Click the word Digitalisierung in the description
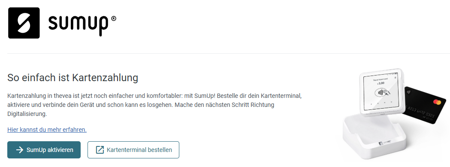450x167 pixels. click(x=27, y=114)
